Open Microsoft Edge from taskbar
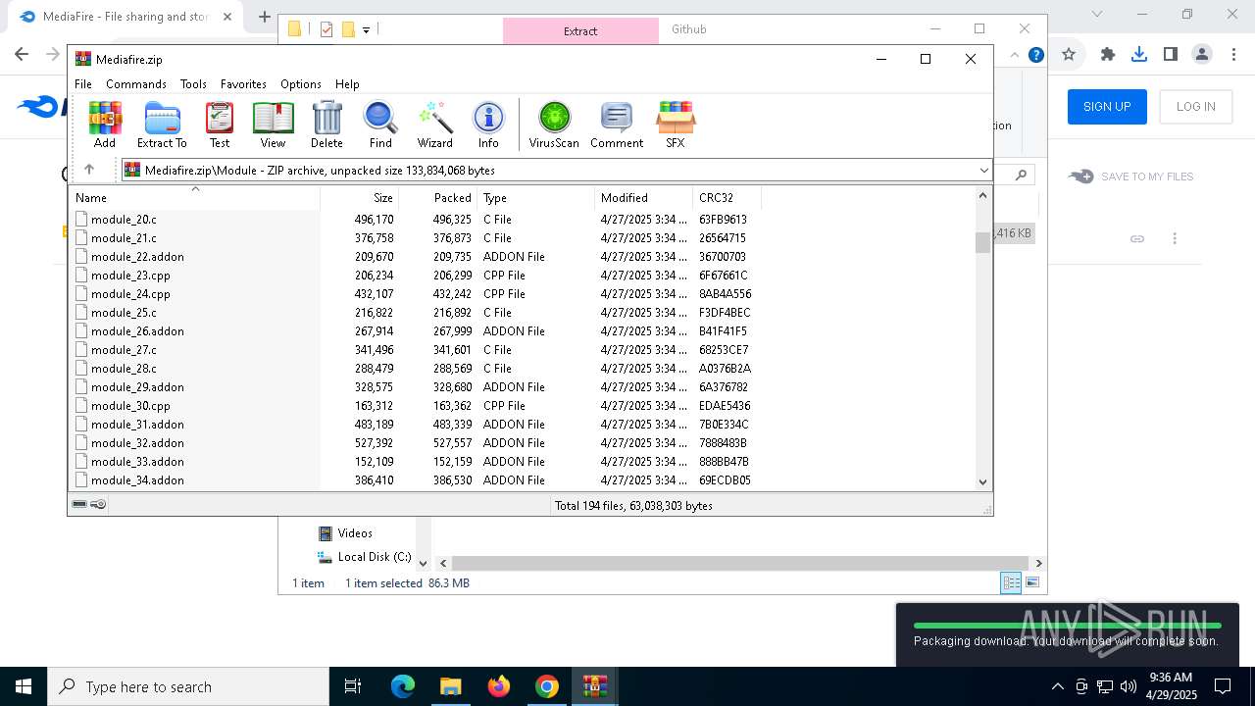Viewport: 1255px width, 706px height. point(403,686)
